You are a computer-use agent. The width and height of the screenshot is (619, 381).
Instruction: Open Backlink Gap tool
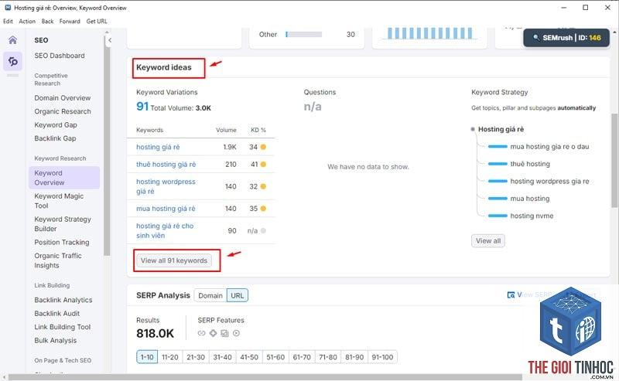tap(55, 138)
